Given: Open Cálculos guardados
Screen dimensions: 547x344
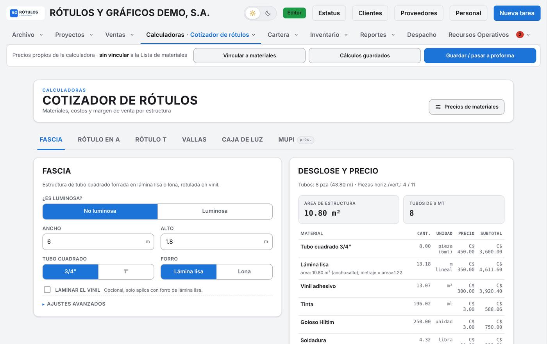Looking at the screenshot, I should [x=365, y=55].
